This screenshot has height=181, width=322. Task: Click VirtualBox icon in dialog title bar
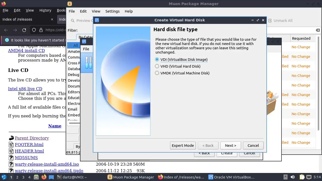tap(97, 20)
